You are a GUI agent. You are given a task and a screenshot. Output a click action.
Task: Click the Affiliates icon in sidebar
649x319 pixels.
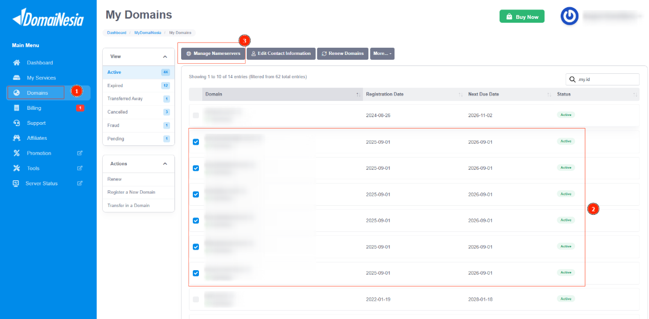click(x=17, y=138)
